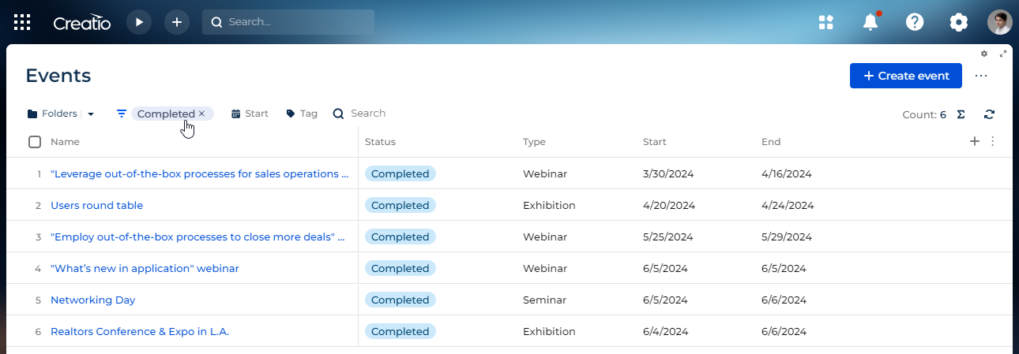Click the plus quick-add icon in top bar
1019x354 pixels.
[177, 22]
